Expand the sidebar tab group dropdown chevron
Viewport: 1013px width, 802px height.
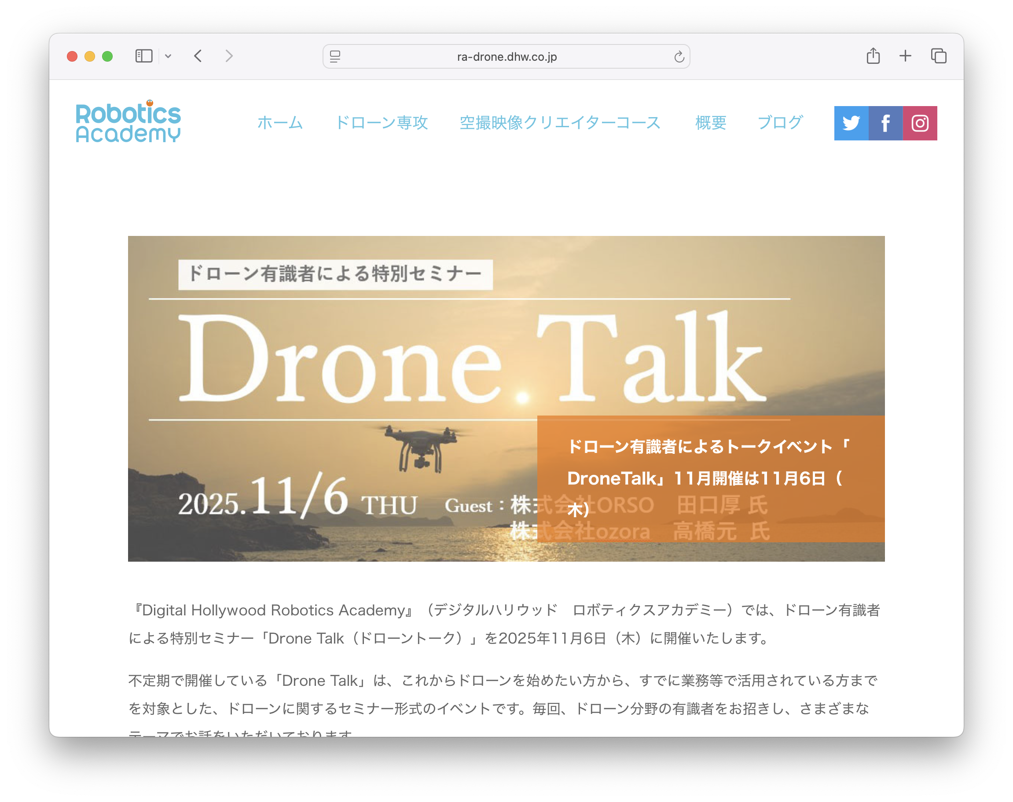click(x=168, y=56)
